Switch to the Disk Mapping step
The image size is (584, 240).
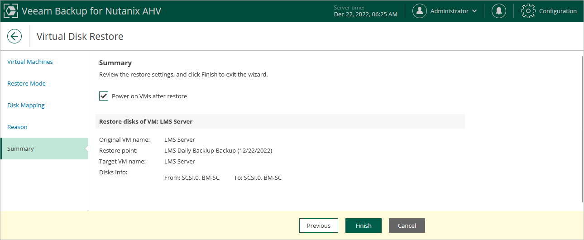(x=26, y=105)
